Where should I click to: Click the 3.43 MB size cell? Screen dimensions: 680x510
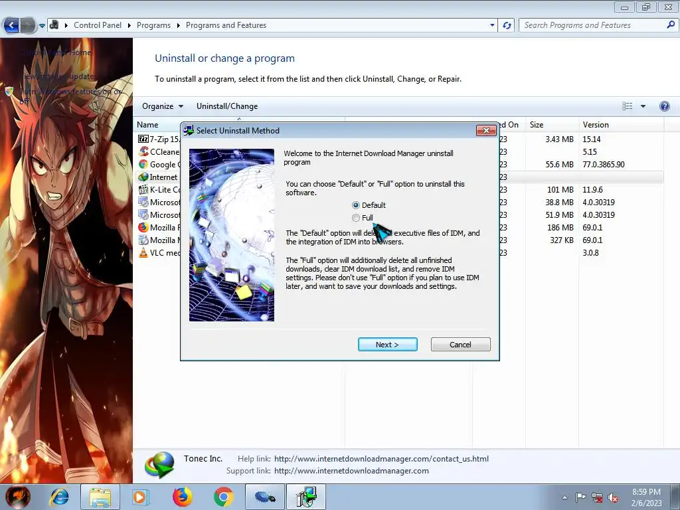point(559,139)
